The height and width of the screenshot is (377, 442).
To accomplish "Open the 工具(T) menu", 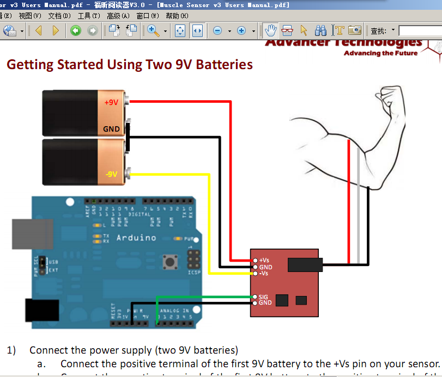I will 89,16.
